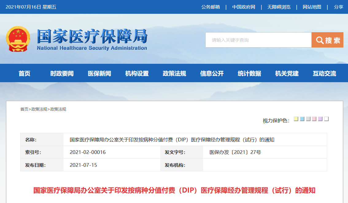Focus the keyword search input field
The image size is (348, 203).
(x=258, y=40)
